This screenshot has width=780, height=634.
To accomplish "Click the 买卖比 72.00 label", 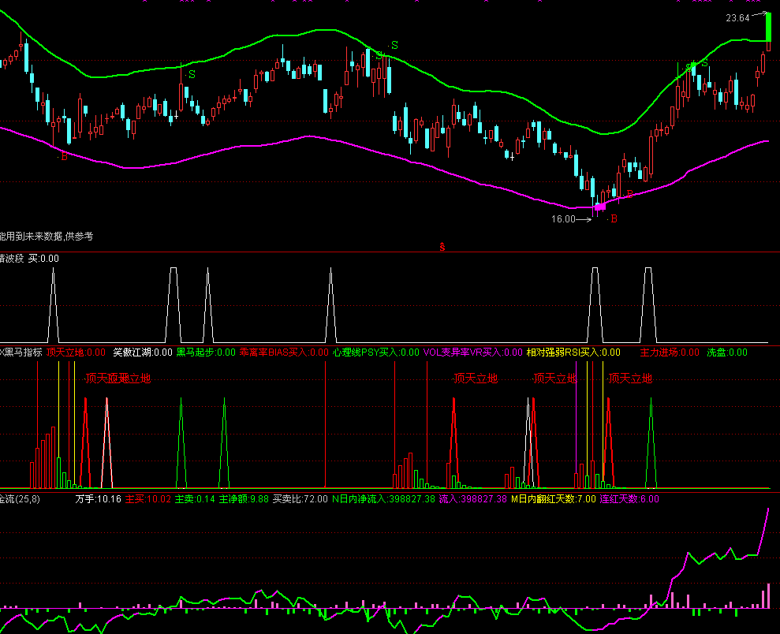I will (300, 499).
